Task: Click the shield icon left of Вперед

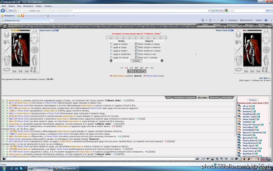Action: (111, 61)
